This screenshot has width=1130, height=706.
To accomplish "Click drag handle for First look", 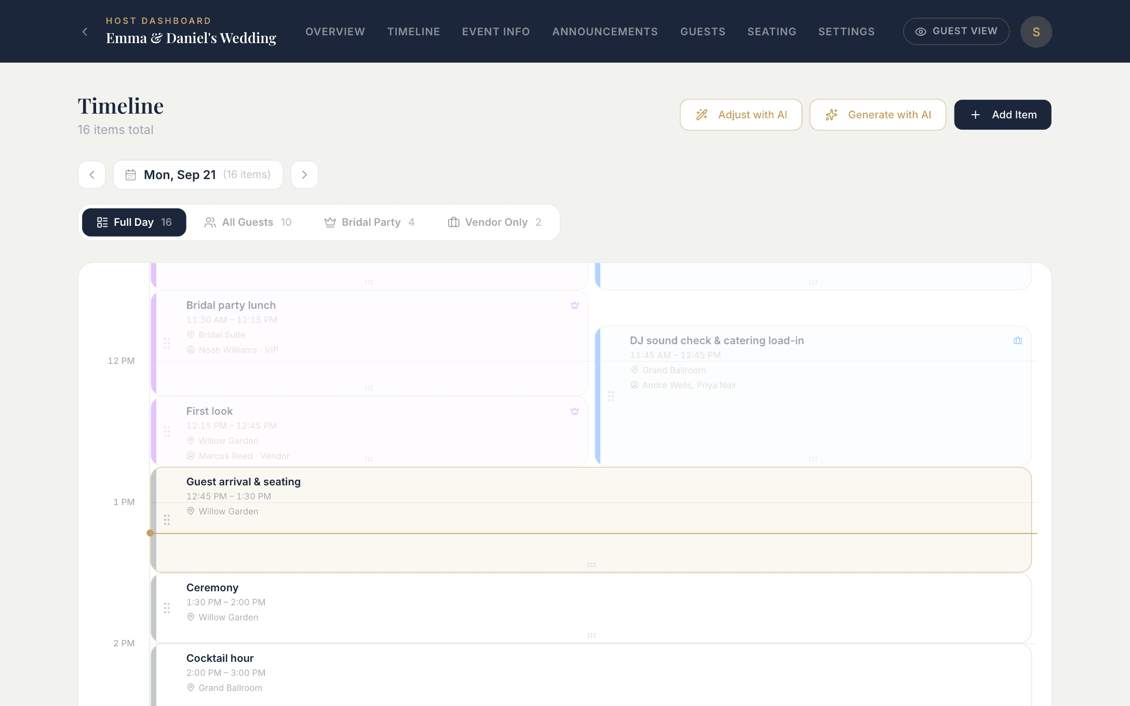I will tap(167, 431).
